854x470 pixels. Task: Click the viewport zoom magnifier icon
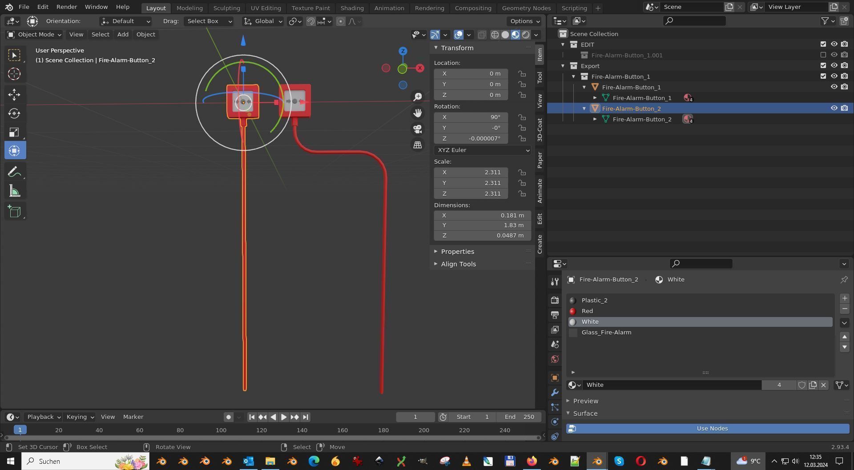(418, 97)
